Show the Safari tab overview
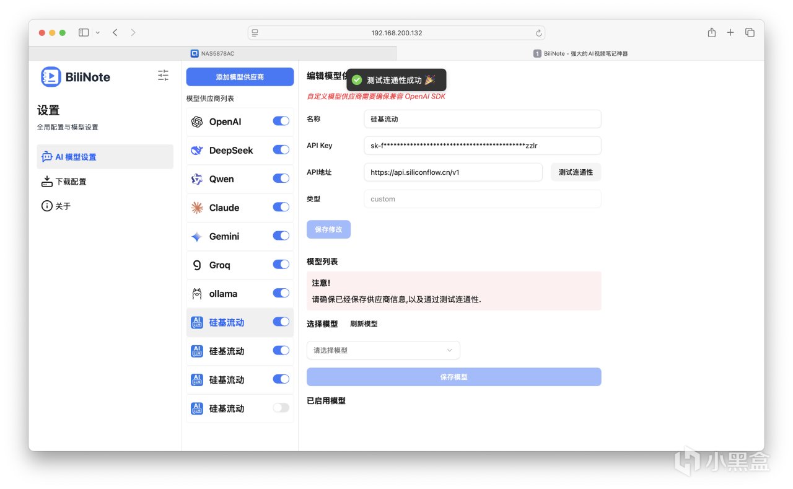 pyautogui.click(x=750, y=33)
